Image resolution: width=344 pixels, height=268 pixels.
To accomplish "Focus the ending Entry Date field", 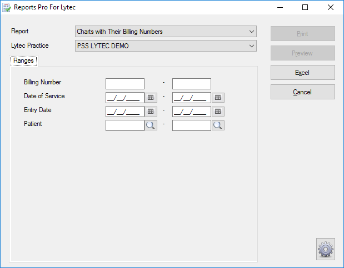I will pyautogui.click(x=192, y=112).
